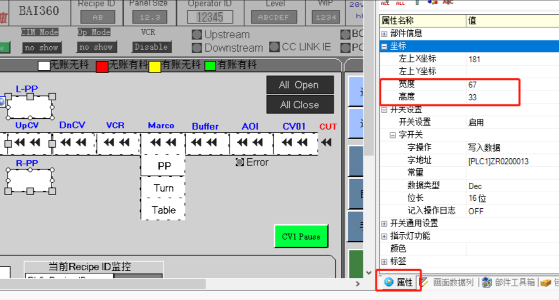Image resolution: width=559 pixels, height=300 pixels.
Task: Click the Level ABCDEF field
Action: tap(273, 17)
